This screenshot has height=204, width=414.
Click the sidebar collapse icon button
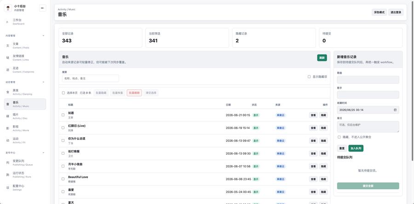tap(42, 8)
